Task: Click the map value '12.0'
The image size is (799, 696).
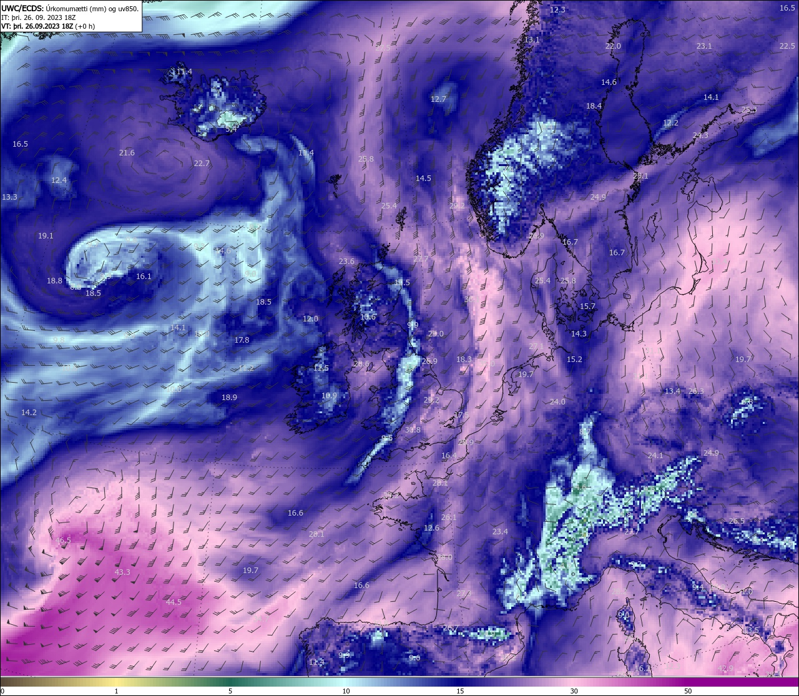Action: [310, 318]
